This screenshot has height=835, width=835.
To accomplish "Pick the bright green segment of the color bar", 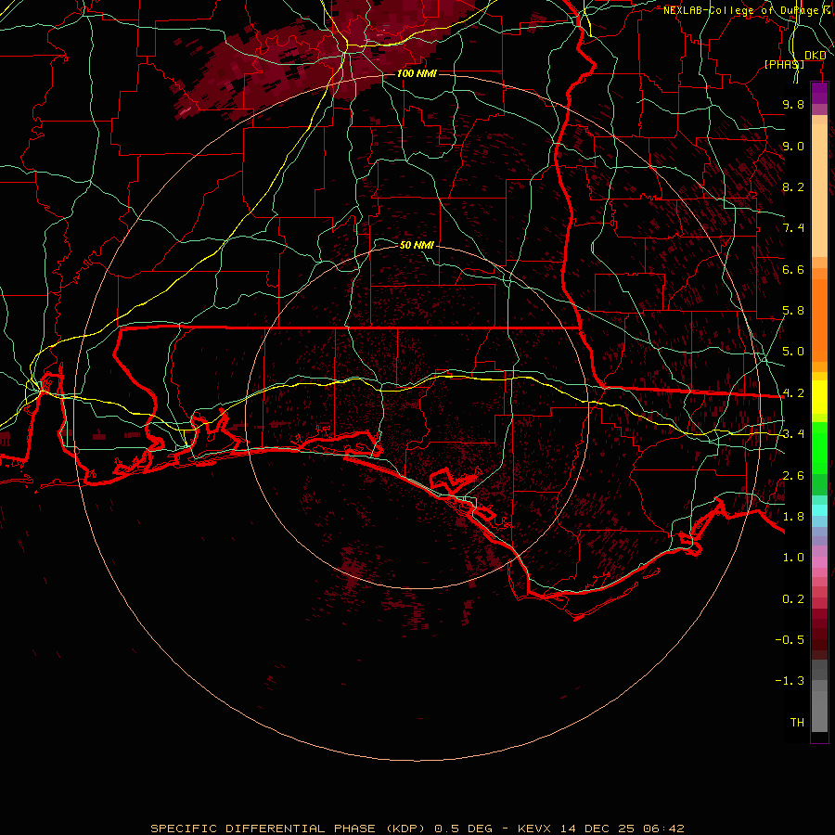I will coord(819,448).
